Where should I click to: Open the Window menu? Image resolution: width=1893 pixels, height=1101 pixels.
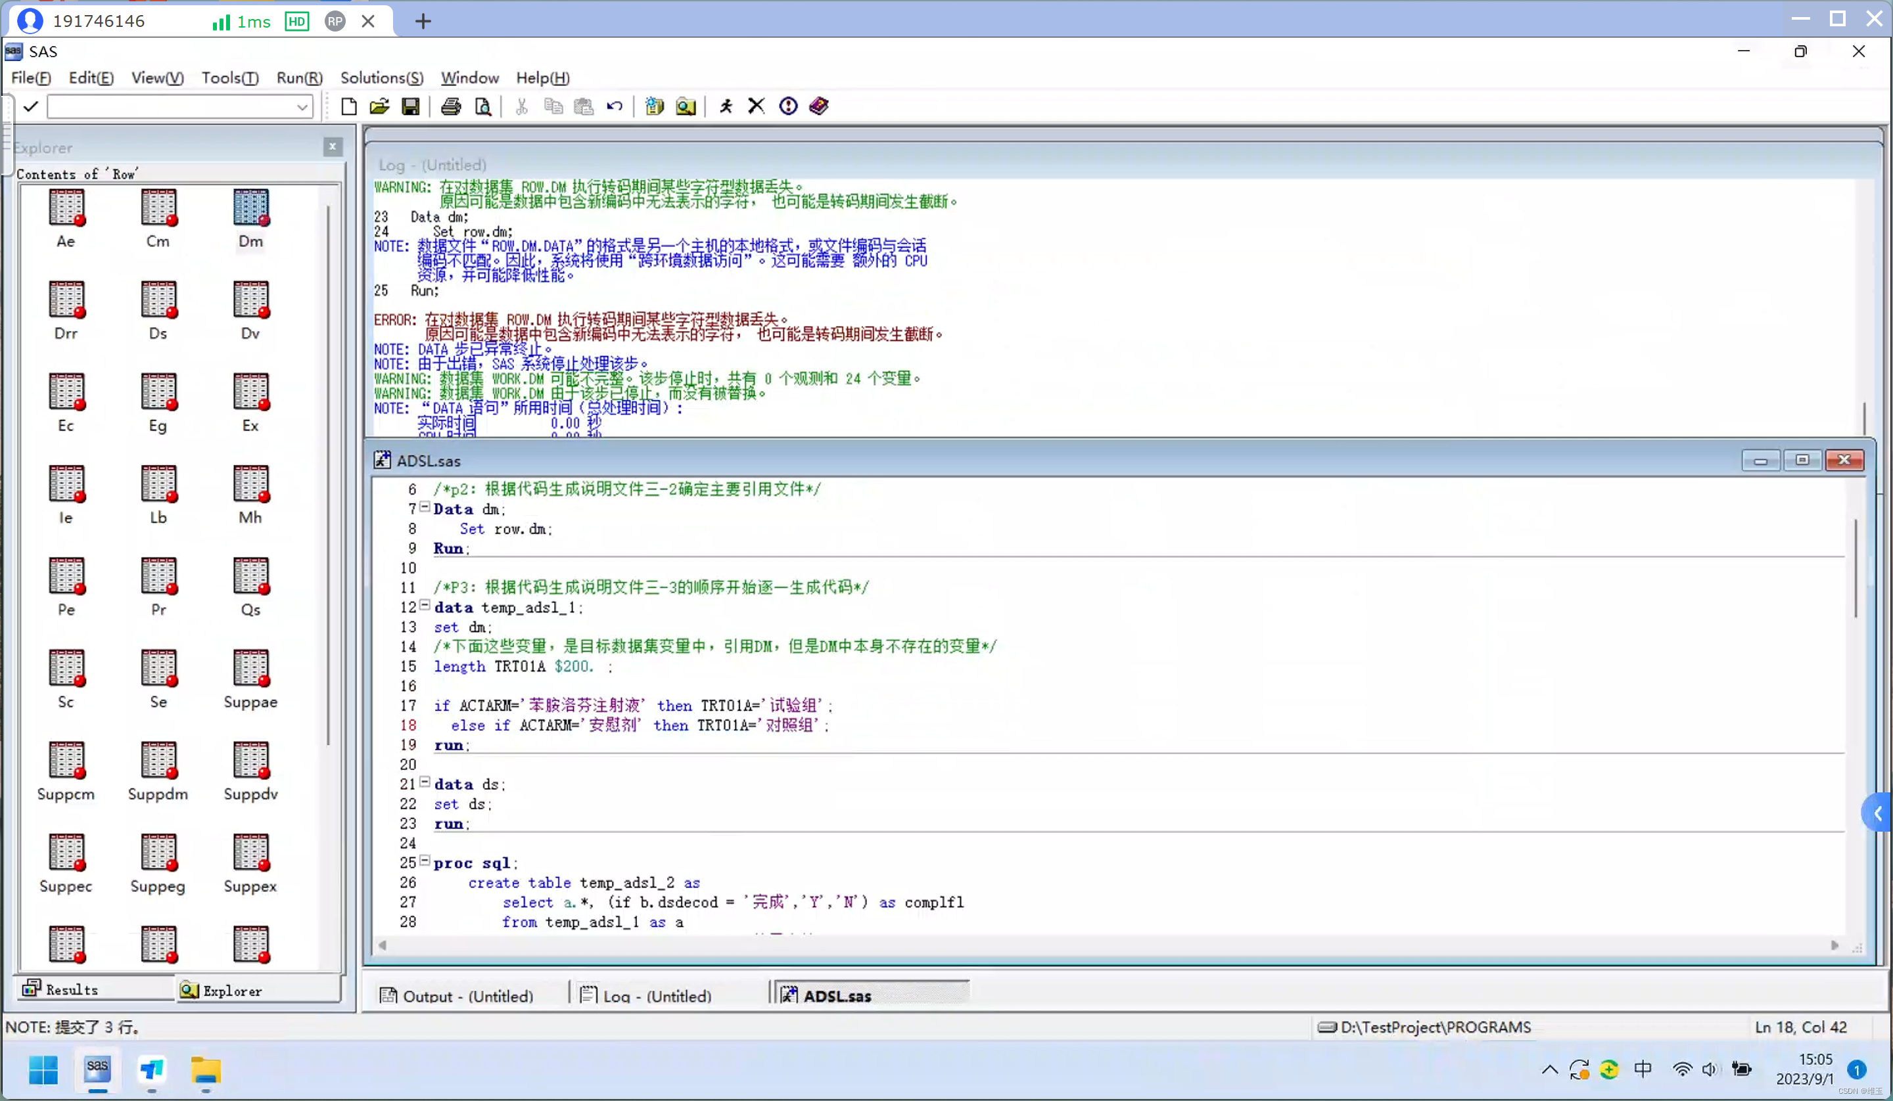tap(469, 78)
